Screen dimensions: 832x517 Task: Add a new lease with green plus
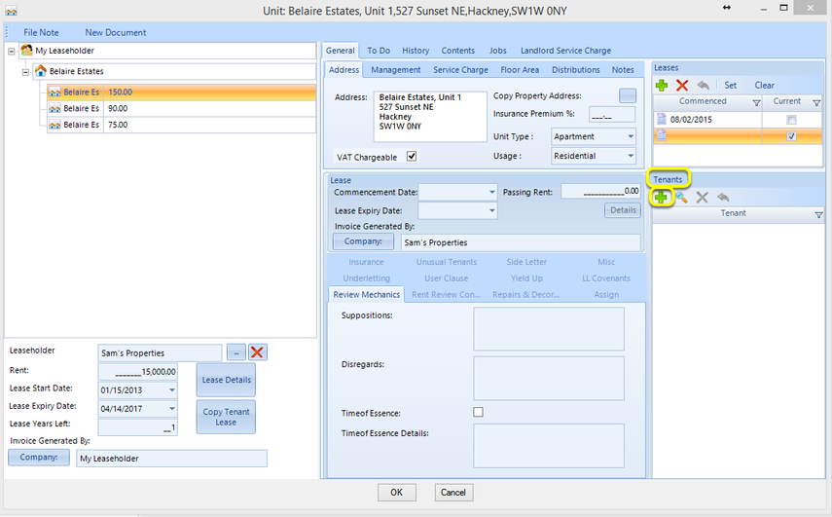(661, 85)
